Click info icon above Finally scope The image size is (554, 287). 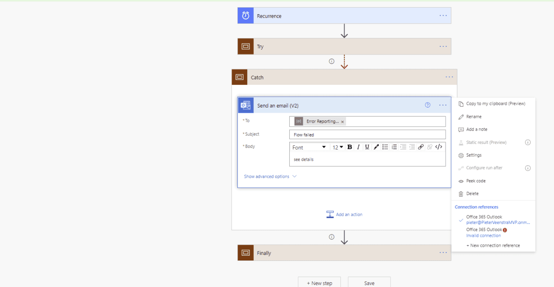(x=331, y=237)
